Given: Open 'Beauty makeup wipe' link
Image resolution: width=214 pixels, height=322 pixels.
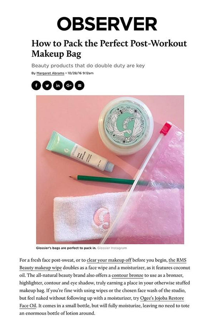Looking at the screenshot, I should coord(40,268).
